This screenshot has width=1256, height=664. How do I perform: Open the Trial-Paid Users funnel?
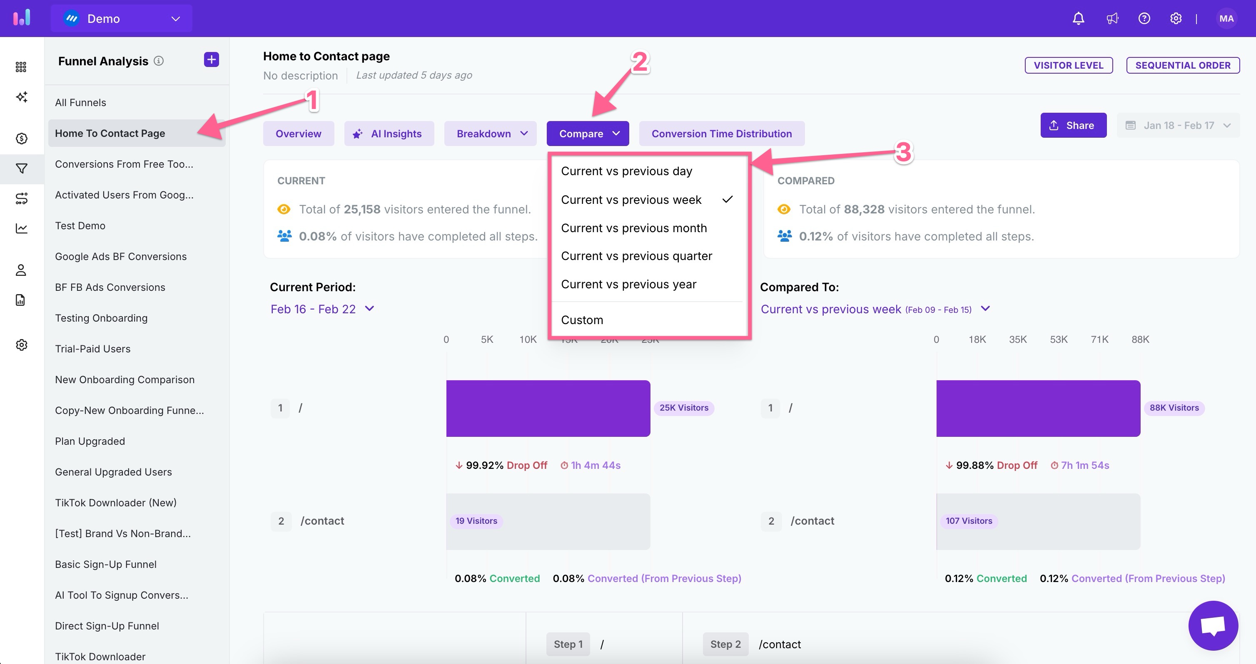[92, 349]
